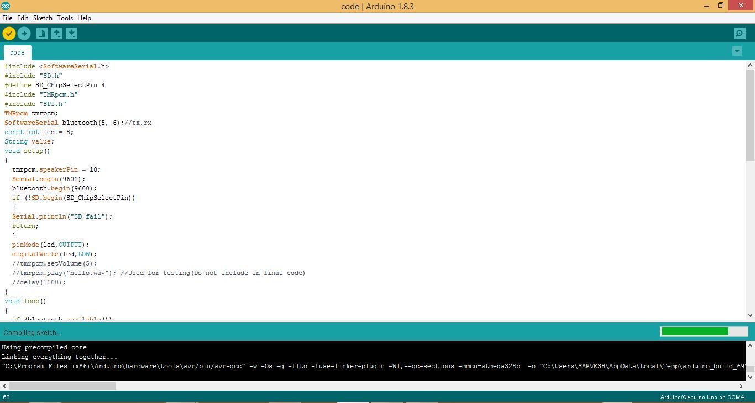Open the File menu
The image size is (755, 403).
coord(7,18)
